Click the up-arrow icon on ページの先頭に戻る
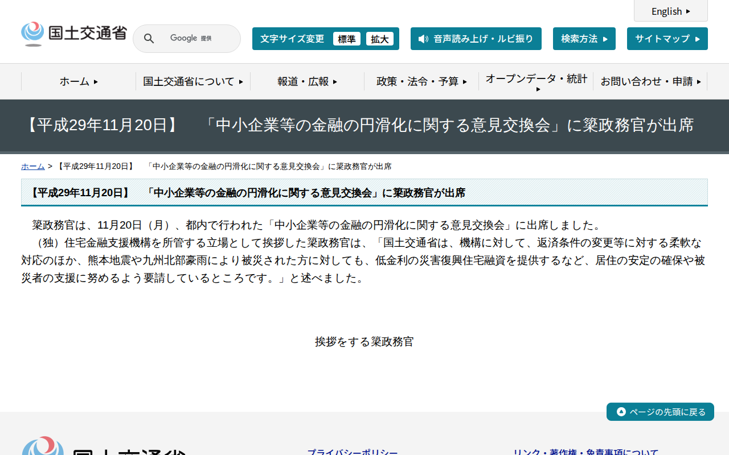This screenshot has height=455, width=729. [x=621, y=412]
